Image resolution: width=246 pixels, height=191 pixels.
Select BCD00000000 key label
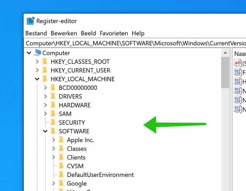point(78,88)
